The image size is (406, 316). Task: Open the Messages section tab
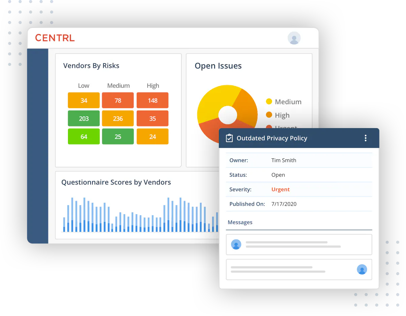(x=240, y=222)
